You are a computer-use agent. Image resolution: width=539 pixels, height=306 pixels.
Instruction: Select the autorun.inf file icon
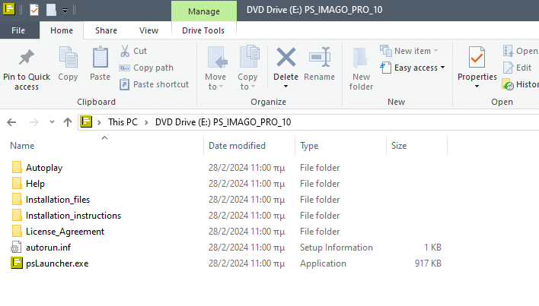(x=16, y=247)
